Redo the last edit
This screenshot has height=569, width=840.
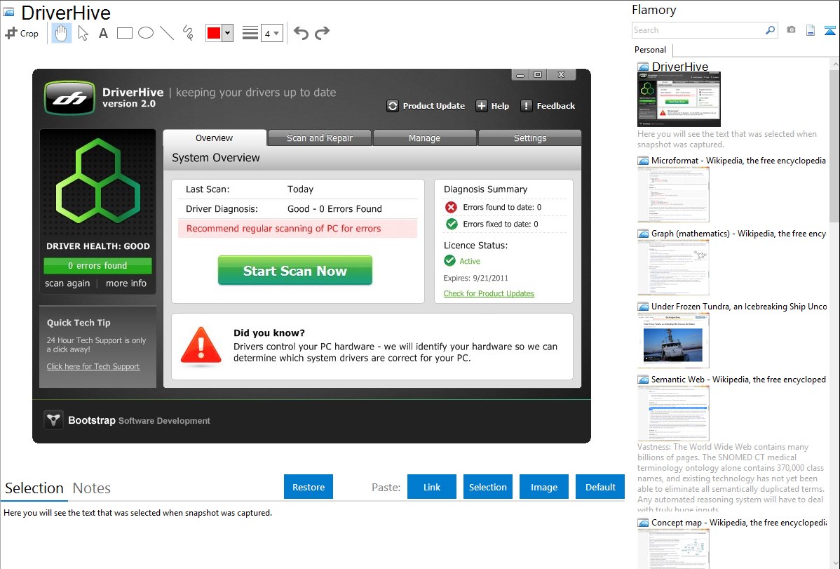(322, 33)
